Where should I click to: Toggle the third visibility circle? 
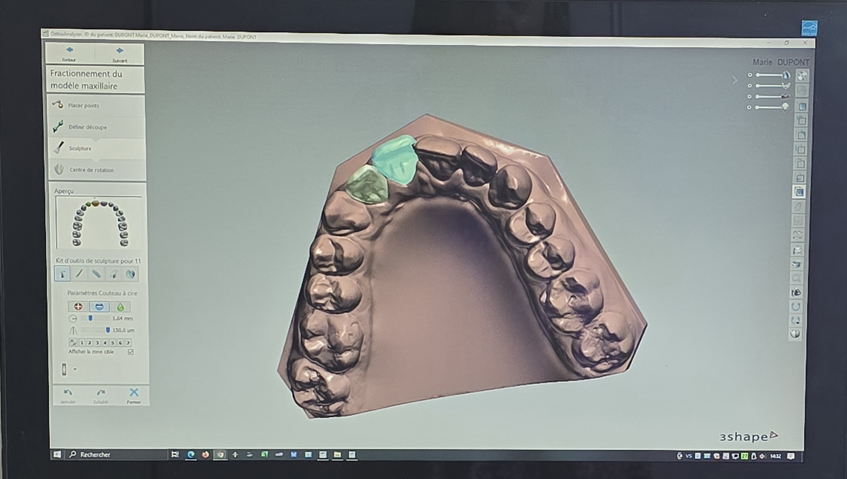(749, 96)
